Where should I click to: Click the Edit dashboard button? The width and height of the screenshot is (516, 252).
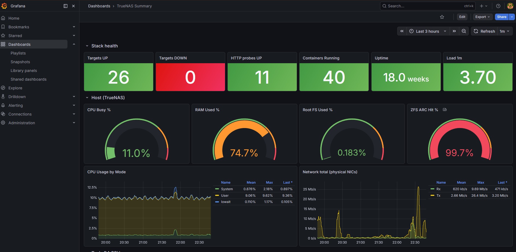point(462,17)
